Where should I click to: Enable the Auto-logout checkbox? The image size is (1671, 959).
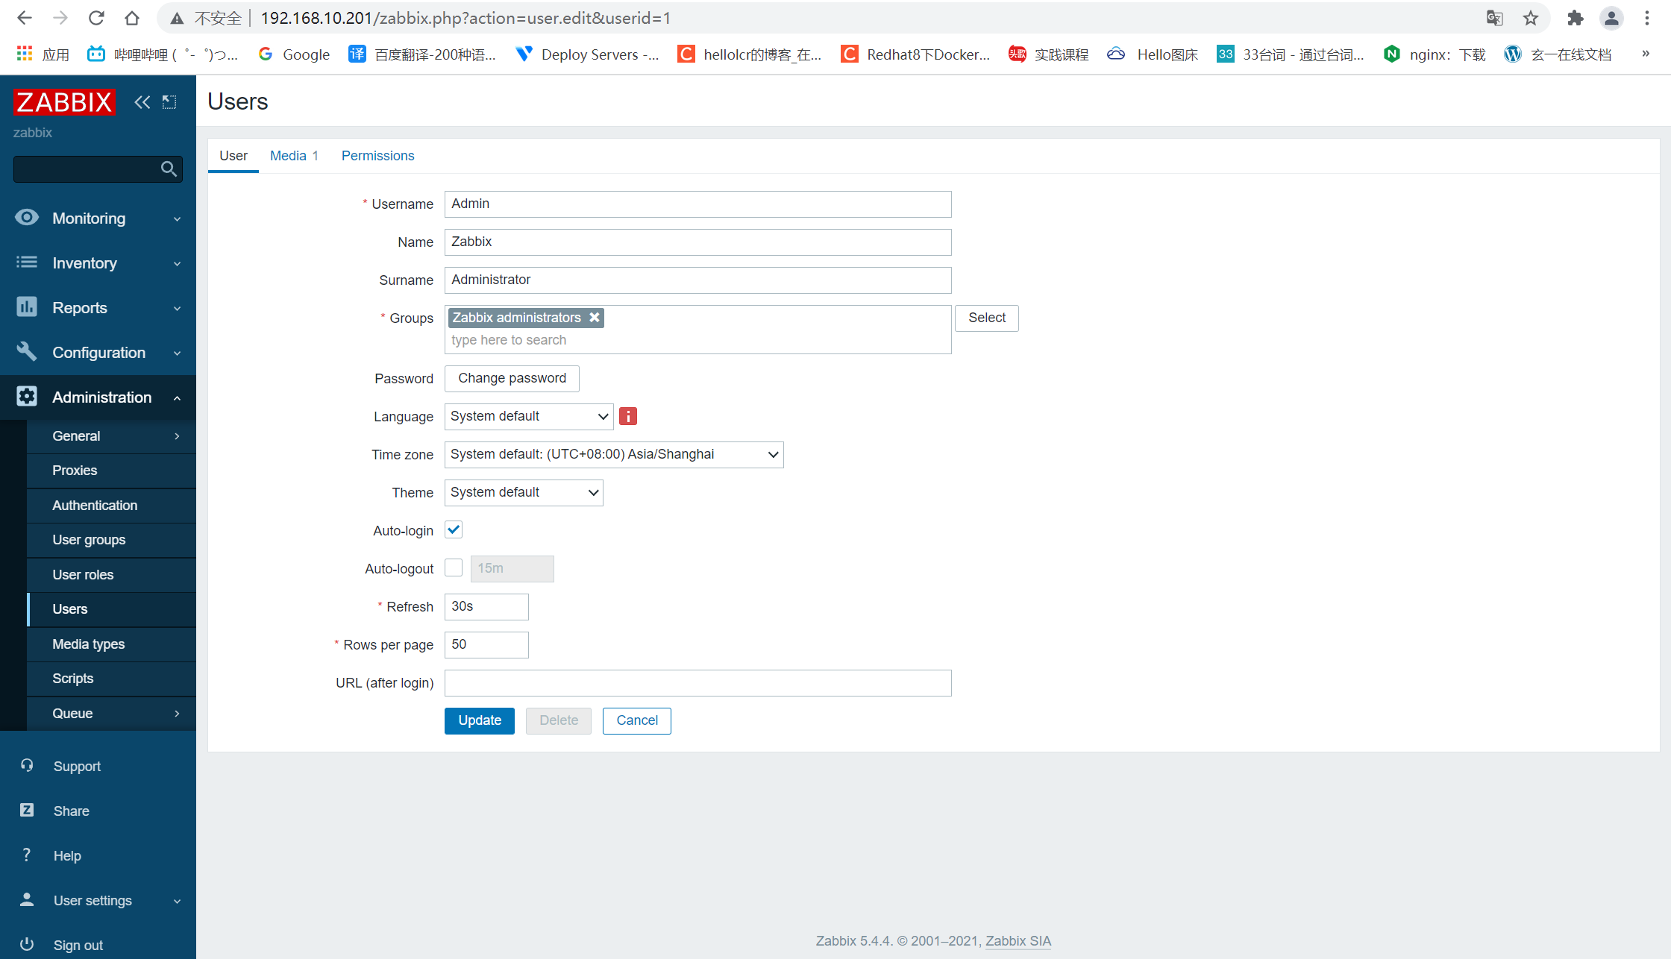[x=454, y=567]
